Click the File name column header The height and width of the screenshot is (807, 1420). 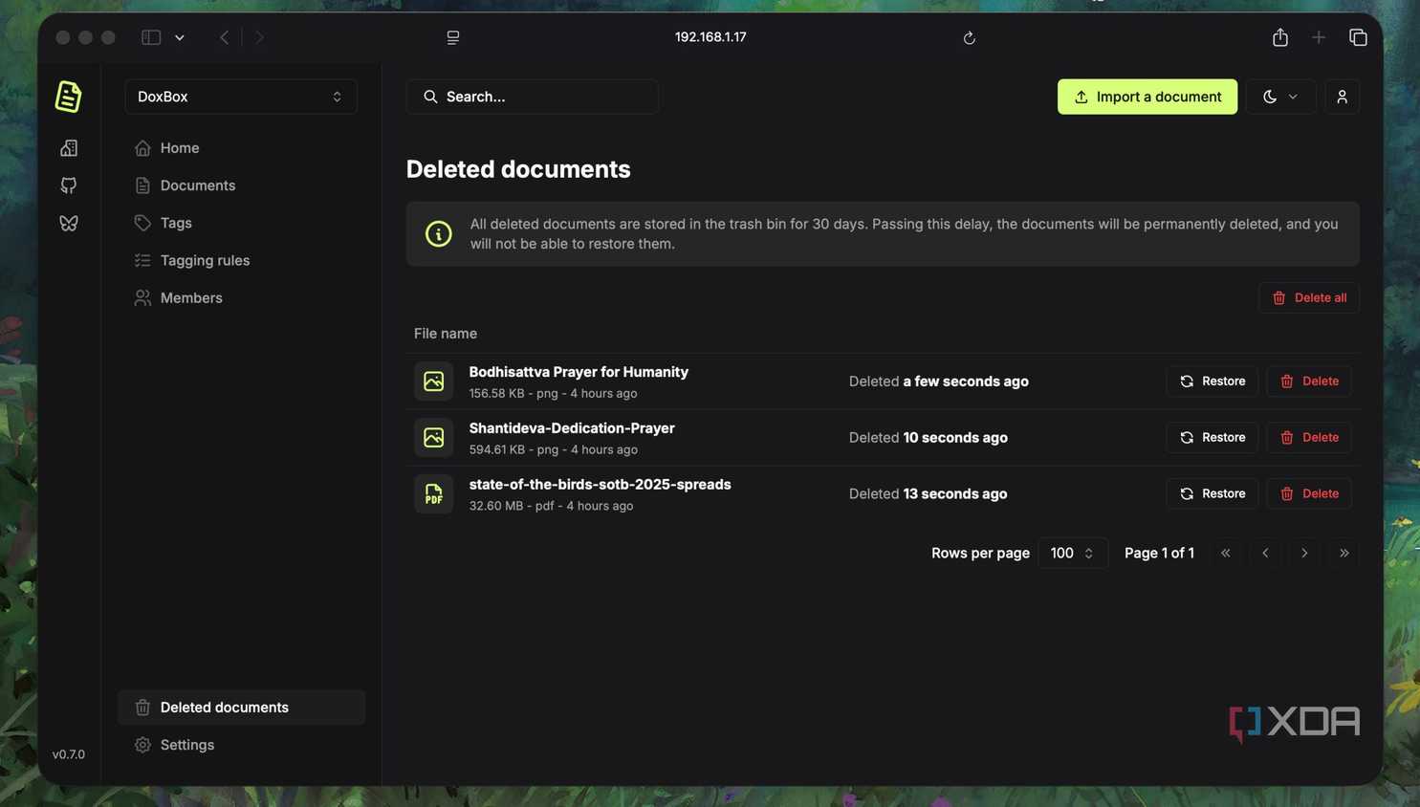click(x=446, y=334)
